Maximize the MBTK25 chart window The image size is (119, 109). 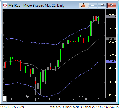coord(102,5)
